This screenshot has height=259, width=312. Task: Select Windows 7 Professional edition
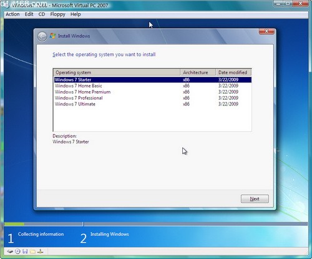[153, 98]
